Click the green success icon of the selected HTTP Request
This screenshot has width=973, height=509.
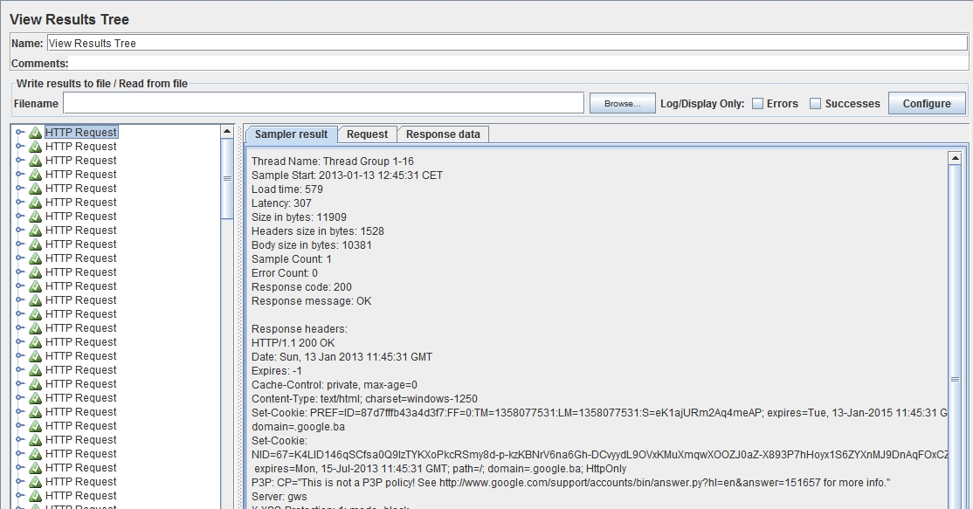coord(36,133)
